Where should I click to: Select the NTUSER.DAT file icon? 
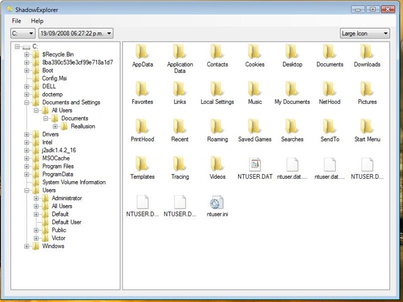coord(254,164)
